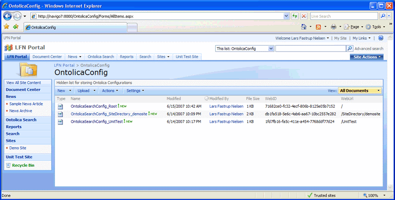
Task: Open the IE Tools menu
Action: (375, 27)
